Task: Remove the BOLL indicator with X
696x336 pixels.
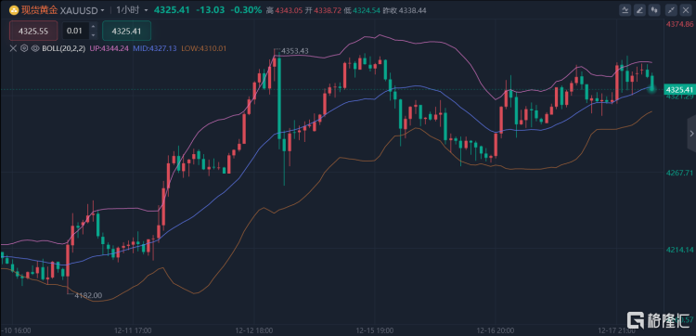Action: coord(14,48)
